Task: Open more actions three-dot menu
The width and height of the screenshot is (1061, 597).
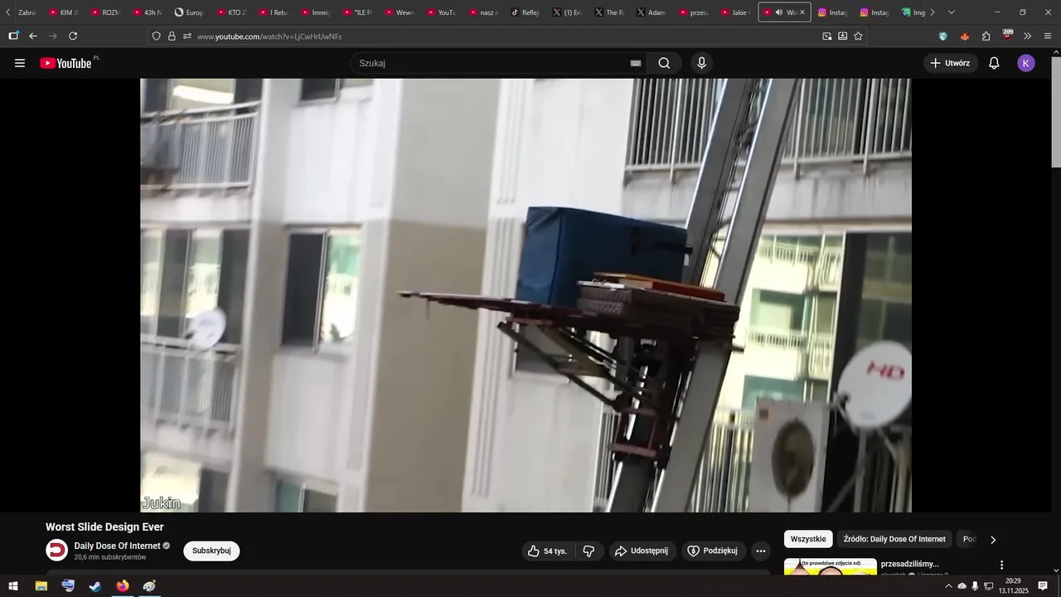Action: (x=761, y=551)
